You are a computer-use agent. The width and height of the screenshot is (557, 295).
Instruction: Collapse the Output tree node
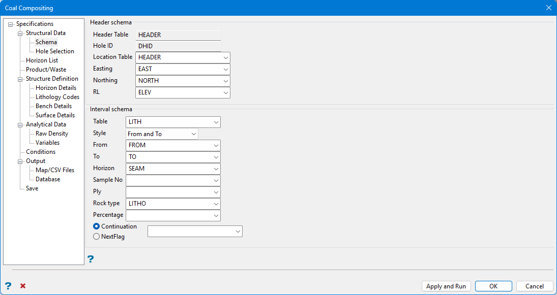20,161
